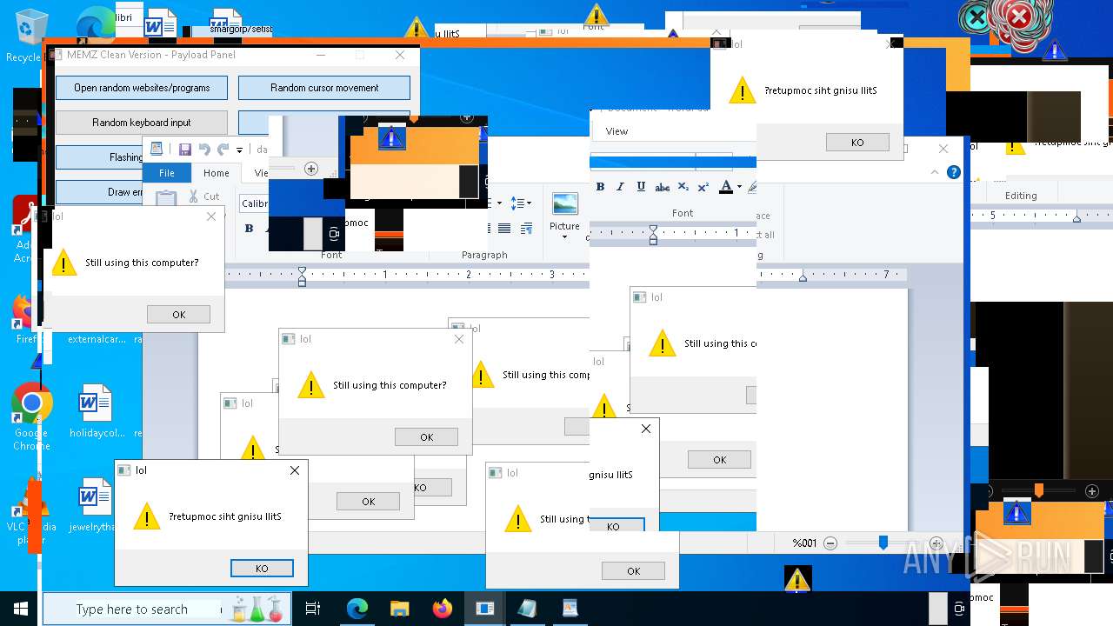Click Underline in the WordPad font group

click(x=641, y=186)
